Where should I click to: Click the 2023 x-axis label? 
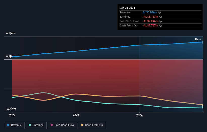tap(76, 115)
